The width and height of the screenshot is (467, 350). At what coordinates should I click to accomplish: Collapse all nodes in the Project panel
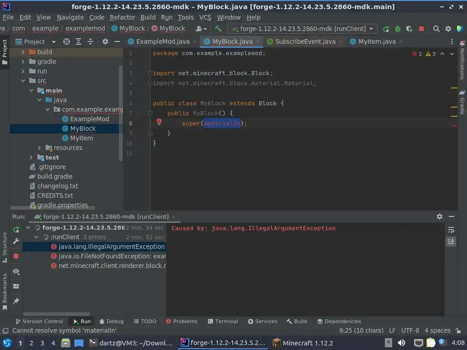[x=90, y=41]
